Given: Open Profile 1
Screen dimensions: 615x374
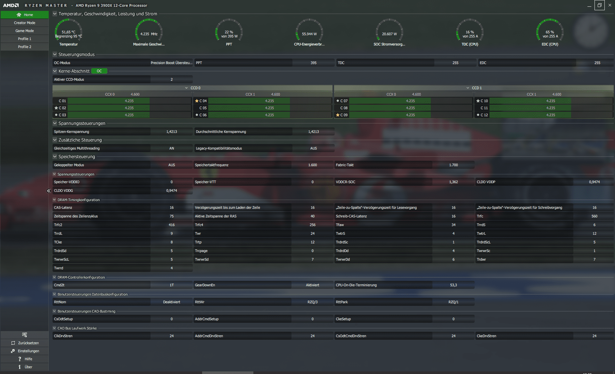Looking at the screenshot, I should 25,39.
